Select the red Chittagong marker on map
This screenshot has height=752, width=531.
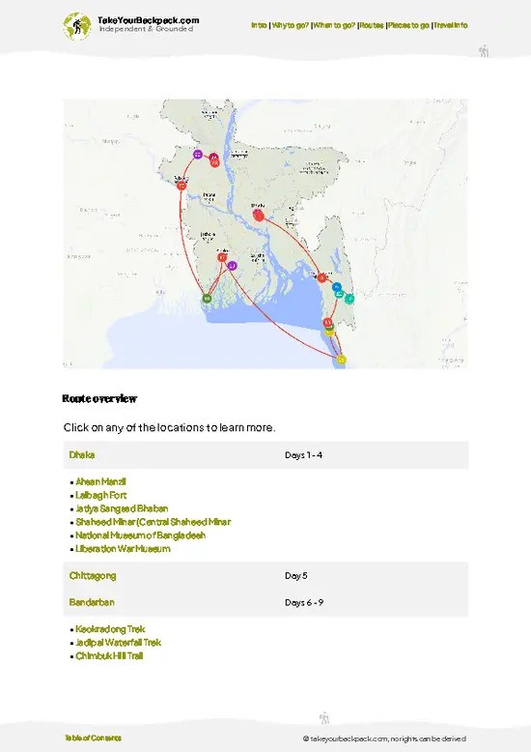click(322, 277)
